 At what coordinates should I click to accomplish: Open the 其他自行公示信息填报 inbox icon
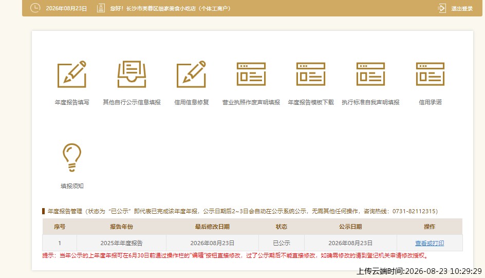132,74
